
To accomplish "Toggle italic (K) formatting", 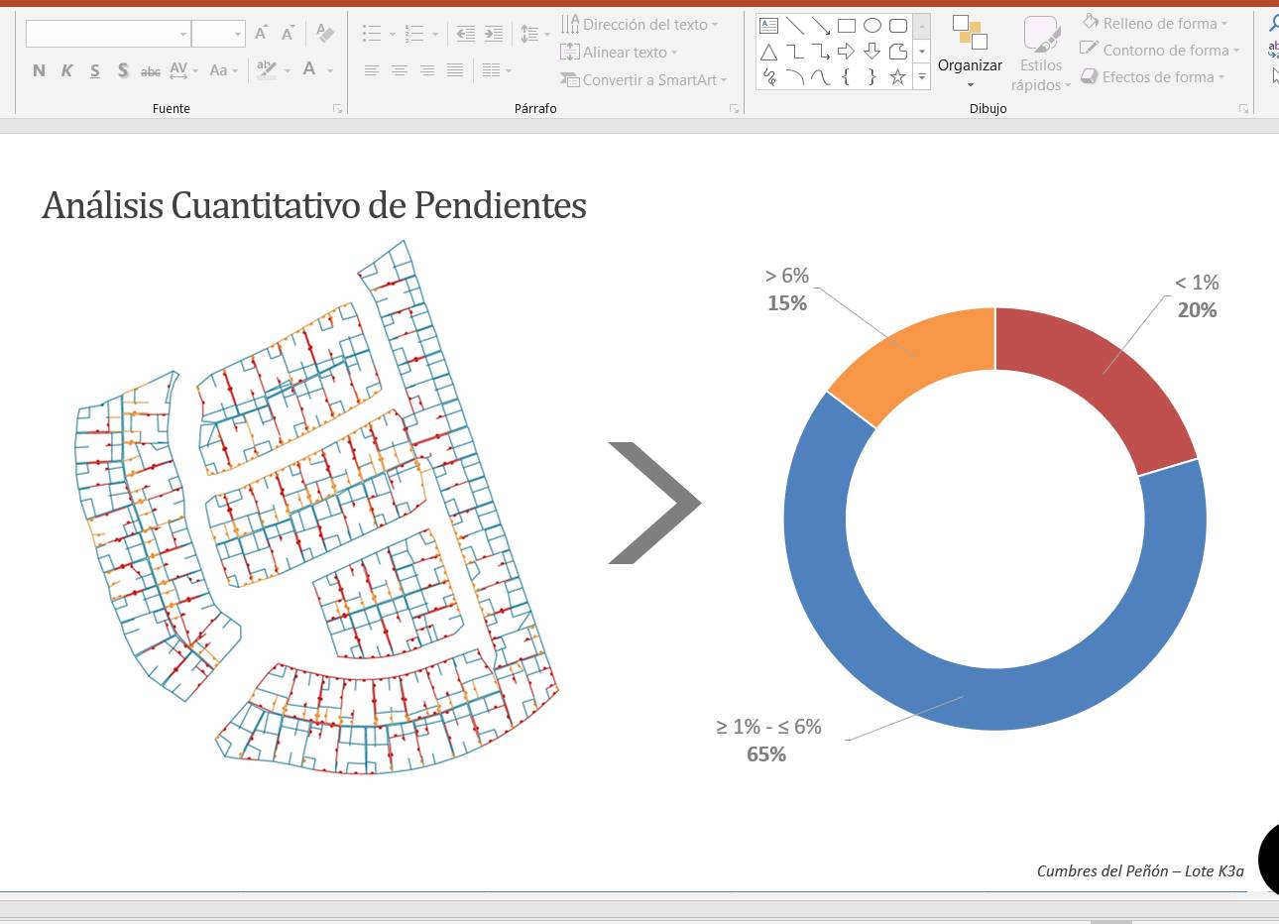I will pos(66,70).
